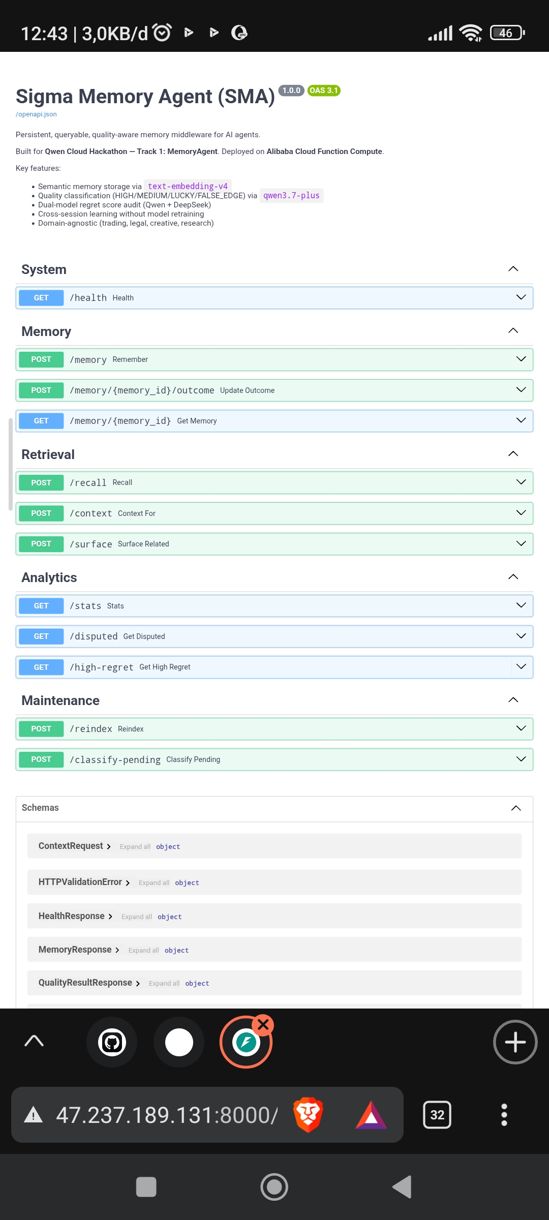Click the OAS 3.1 badge
The width and height of the screenshot is (549, 1220).
(324, 90)
